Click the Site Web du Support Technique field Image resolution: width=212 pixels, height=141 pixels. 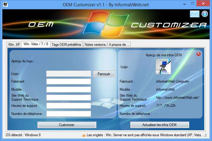pos(69,98)
